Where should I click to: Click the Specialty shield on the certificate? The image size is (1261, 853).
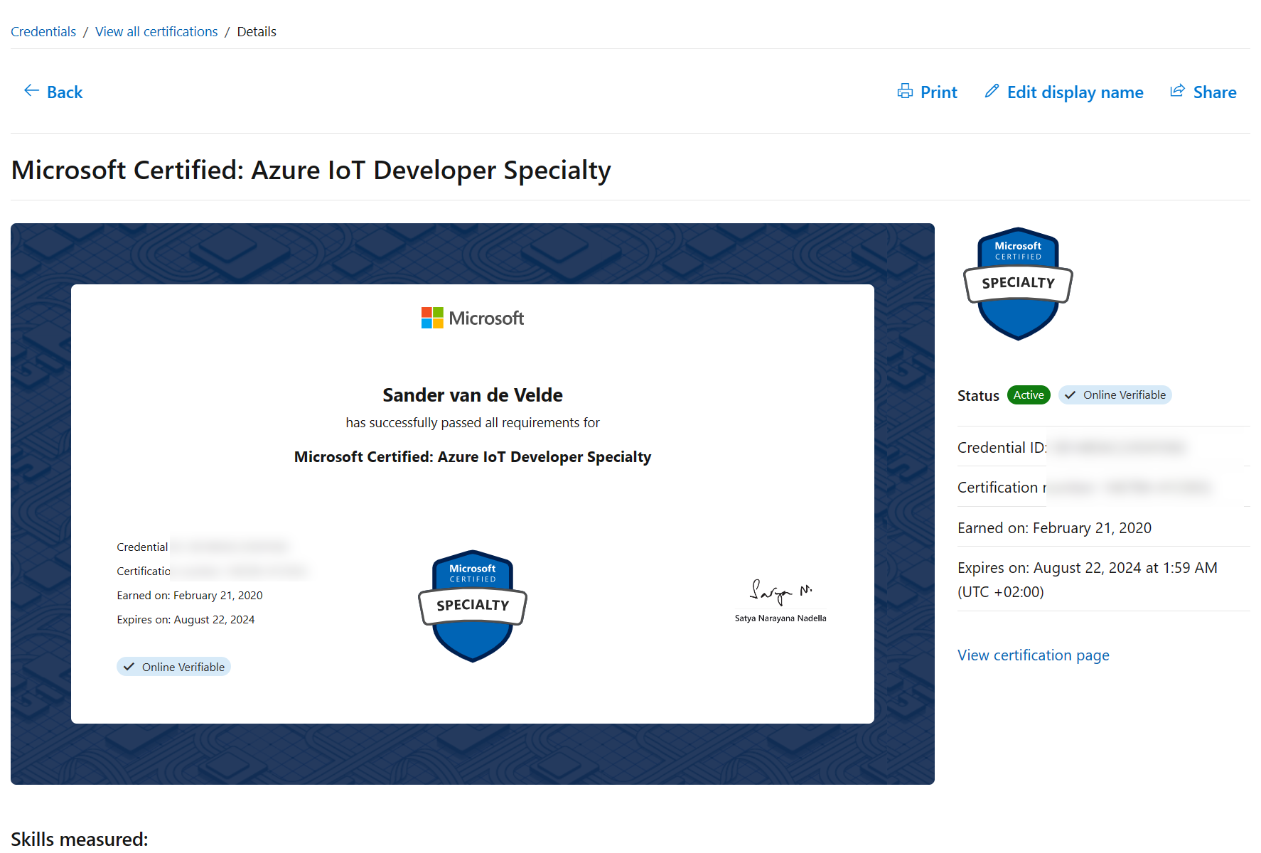(x=472, y=605)
